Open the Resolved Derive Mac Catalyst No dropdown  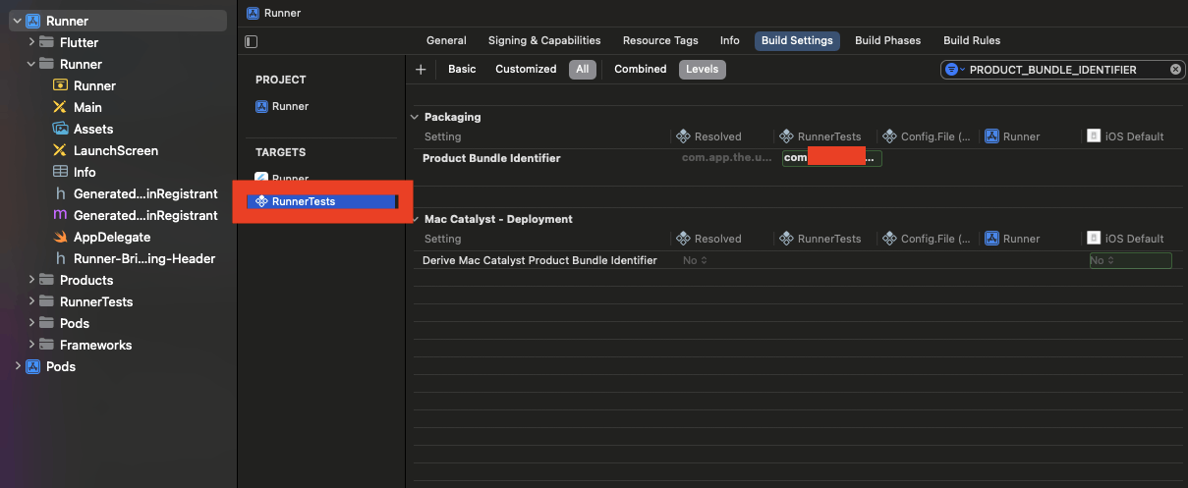[696, 260]
